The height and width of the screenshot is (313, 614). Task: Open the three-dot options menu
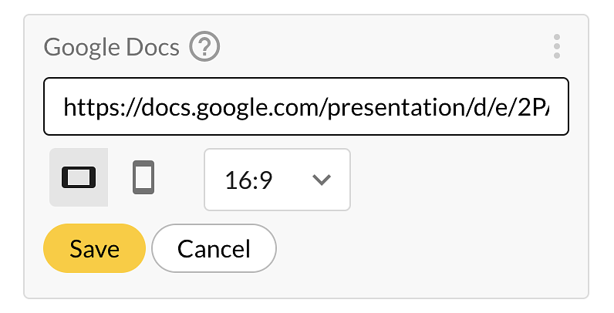557,46
